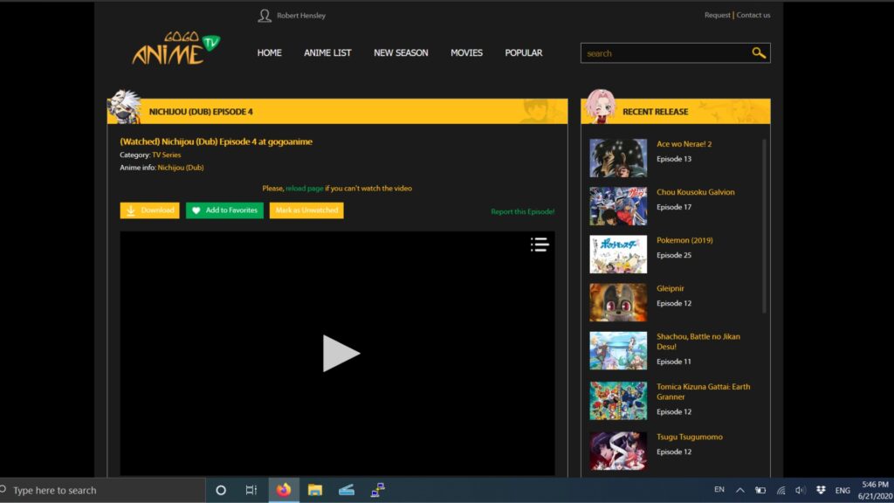Click Shachou, Battle no Jikan Desu! title
Image resolution: width=894 pixels, height=503 pixels.
(698, 341)
